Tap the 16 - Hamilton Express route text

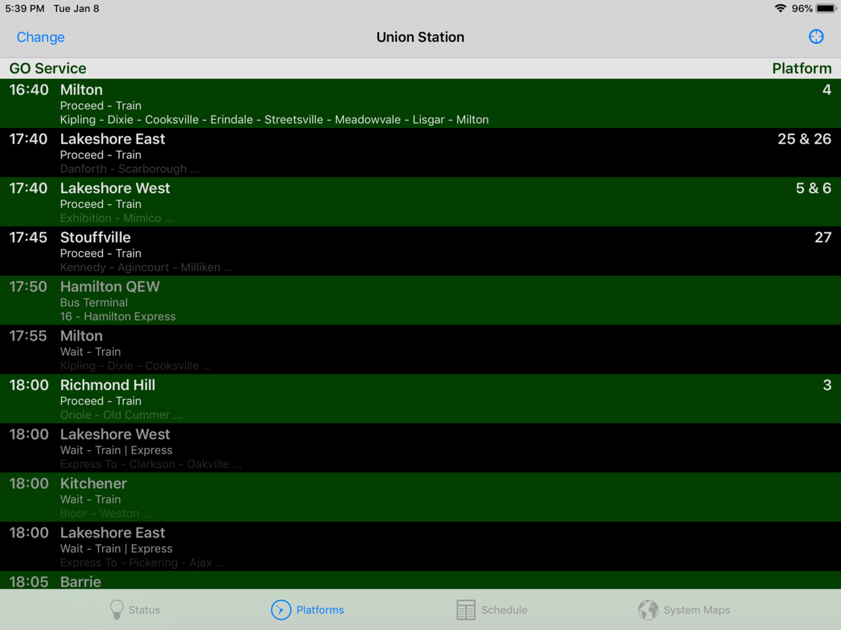tap(118, 316)
